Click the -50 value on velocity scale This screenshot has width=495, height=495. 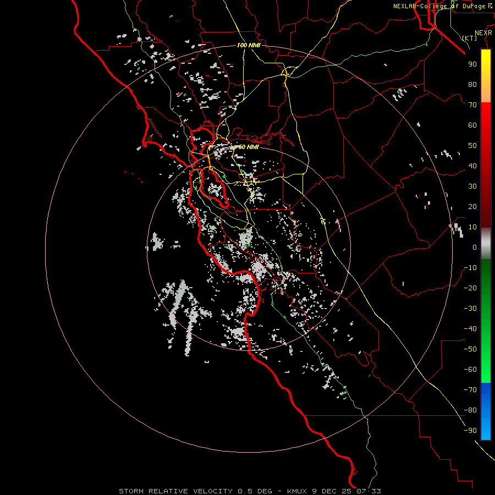click(470, 349)
